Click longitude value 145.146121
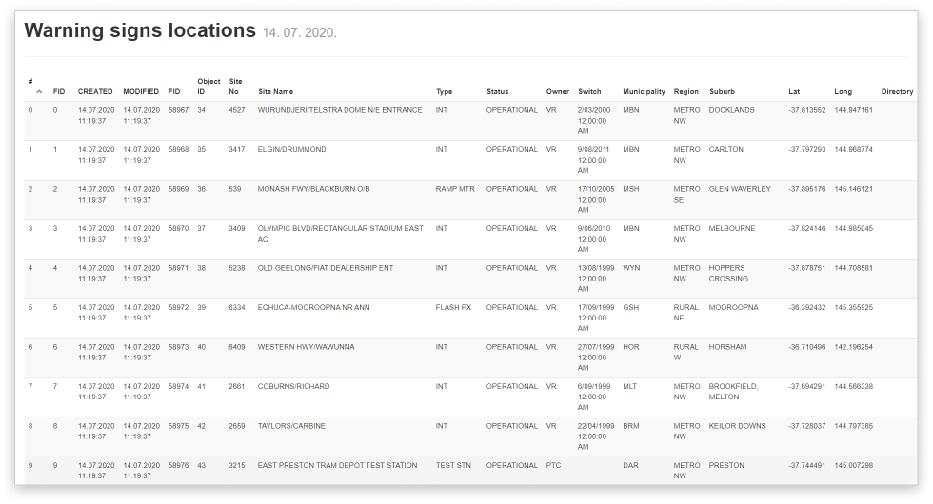Screen dimensions: 933x504 point(853,189)
